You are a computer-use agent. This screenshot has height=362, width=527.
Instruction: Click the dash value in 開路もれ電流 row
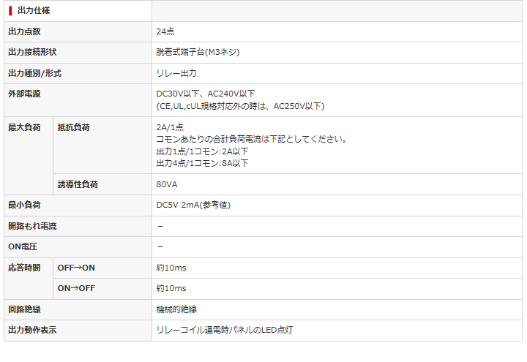tap(160, 226)
